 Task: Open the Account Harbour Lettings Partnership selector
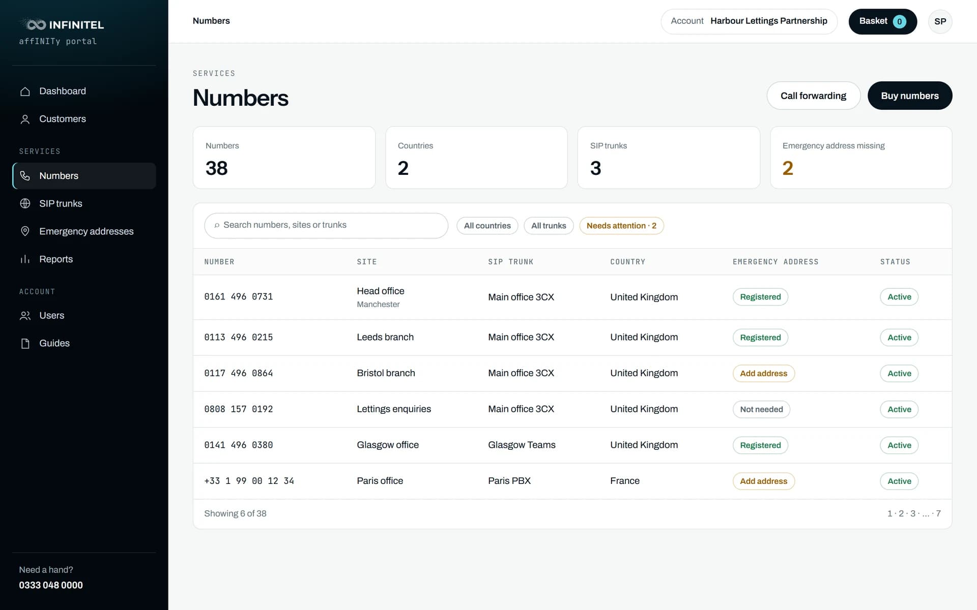(749, 21)
